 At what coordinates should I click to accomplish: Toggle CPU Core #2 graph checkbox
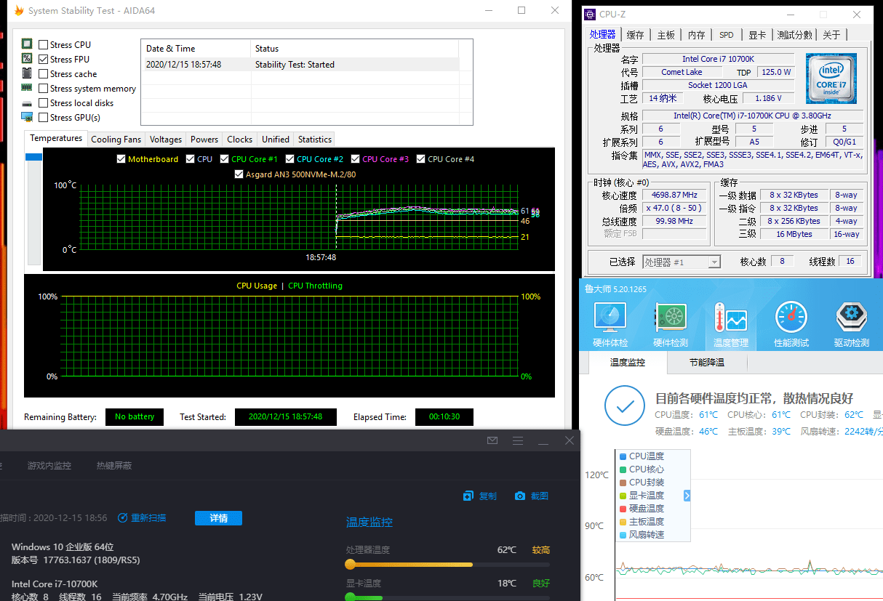point(289,159)
